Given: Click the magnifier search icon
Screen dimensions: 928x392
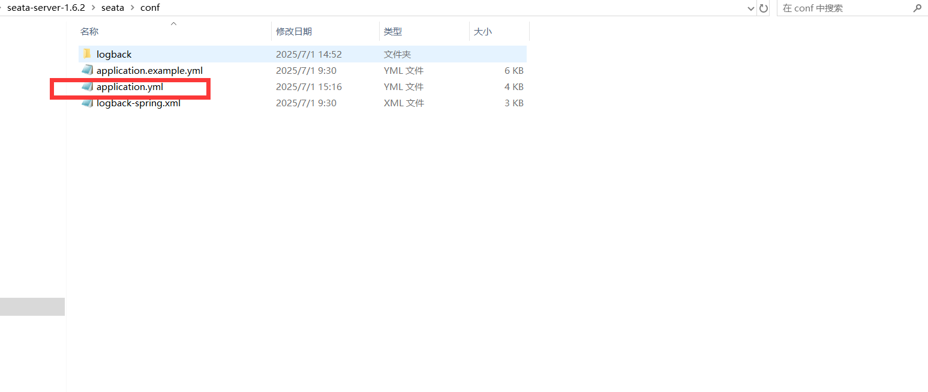Looking at the screenshot, I should (x=917, y=8).
